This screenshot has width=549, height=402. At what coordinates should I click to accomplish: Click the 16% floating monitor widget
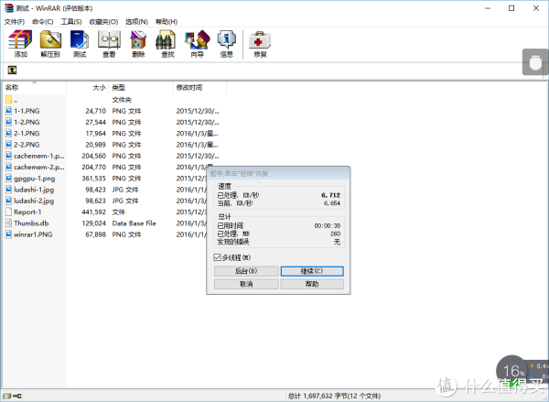(511, 371)
